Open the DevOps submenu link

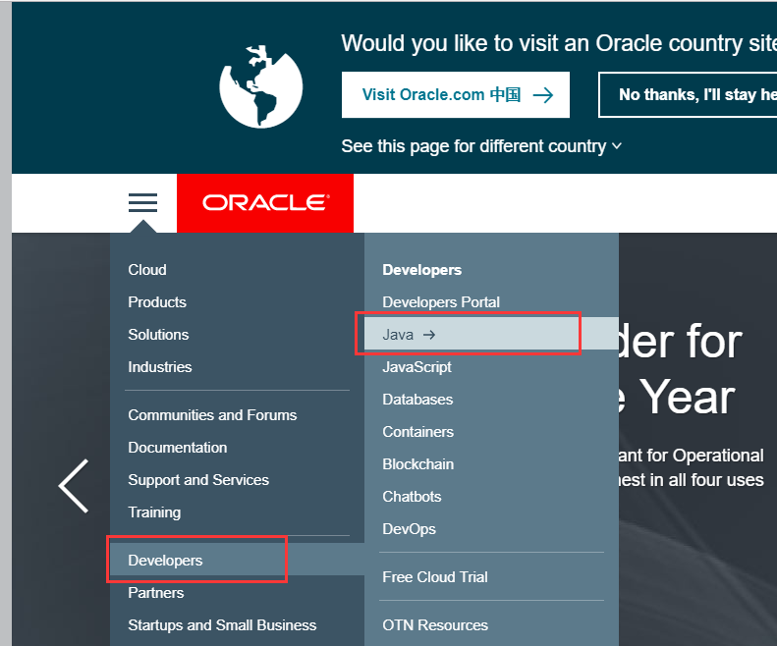(x=410, y=529)
